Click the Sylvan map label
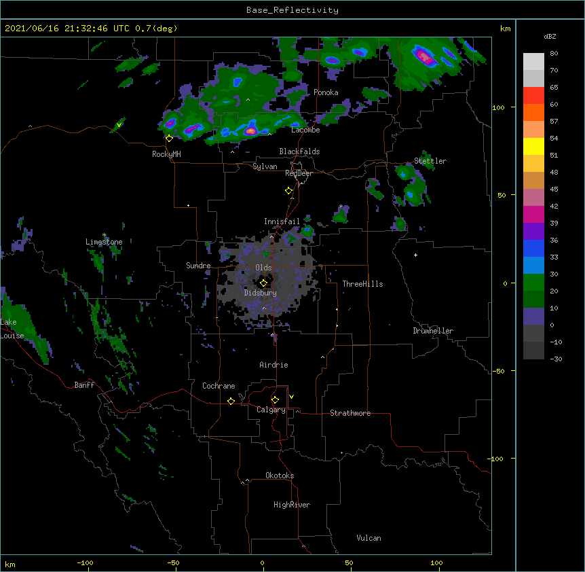This screenshot has height=572, width=585. pos(265,166)
